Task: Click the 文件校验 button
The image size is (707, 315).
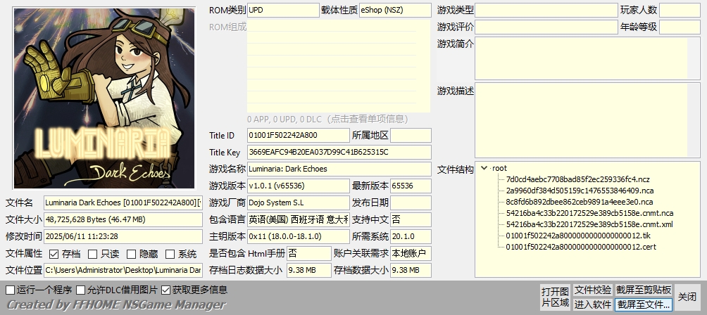Action: click(x=592, y=290)
